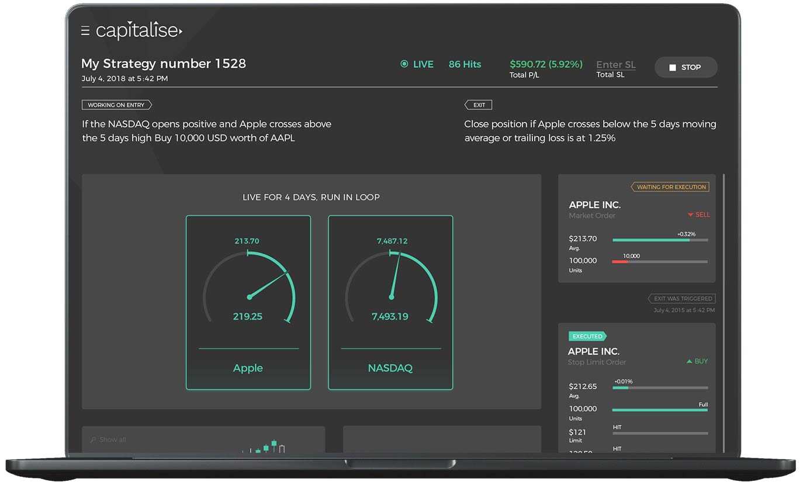Screen dimensions: 803x485
Task: Click the Capitalise logo
Action: (139, 31)
